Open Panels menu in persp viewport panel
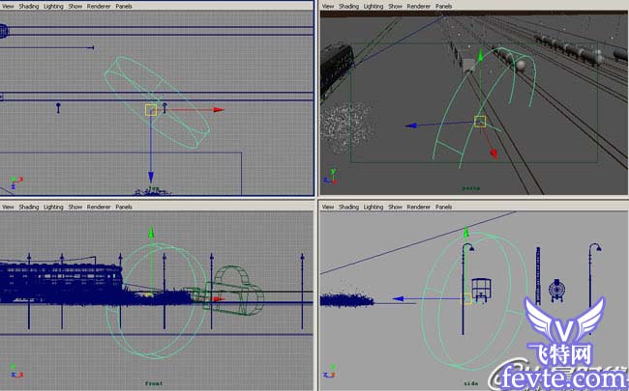 (x=443, y=6)
